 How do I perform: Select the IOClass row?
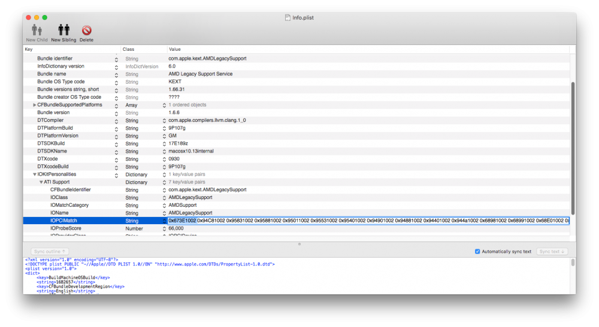[x=297, y=197]
